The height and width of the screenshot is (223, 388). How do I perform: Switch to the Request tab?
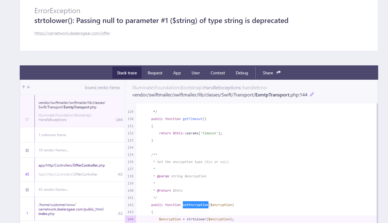point(155,73)
